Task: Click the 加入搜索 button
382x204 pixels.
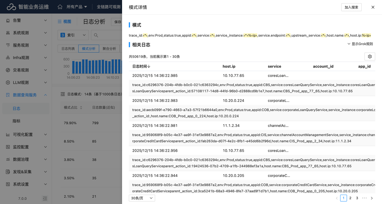Action: click(x=351, y=7)
